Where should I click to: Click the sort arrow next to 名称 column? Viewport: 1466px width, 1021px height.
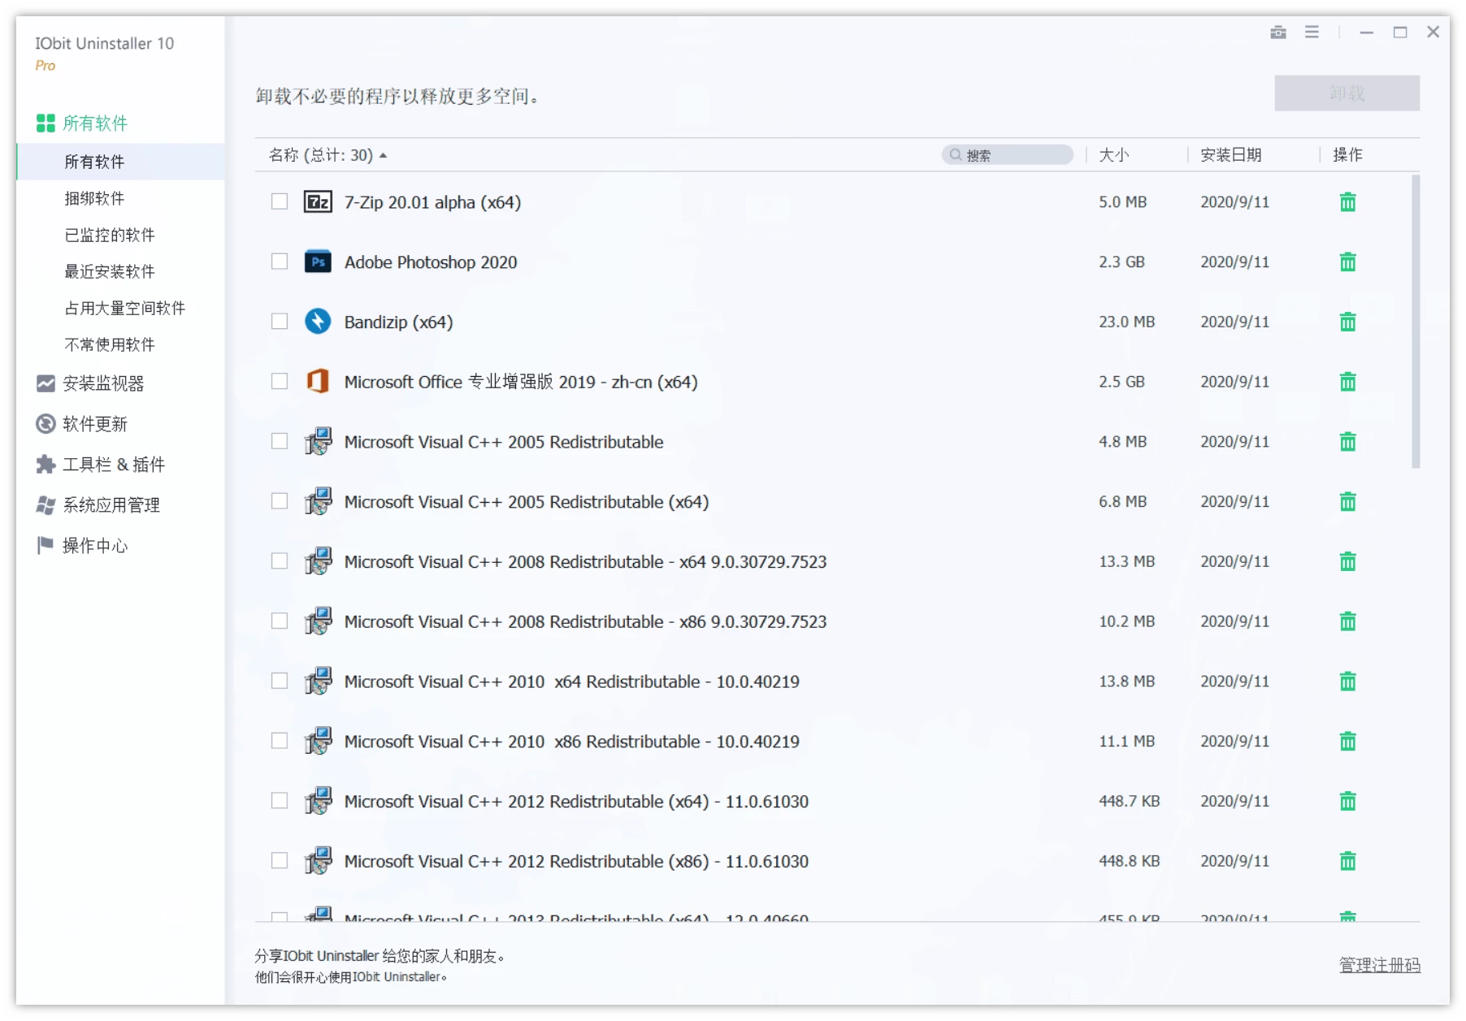tap(384, 154)
